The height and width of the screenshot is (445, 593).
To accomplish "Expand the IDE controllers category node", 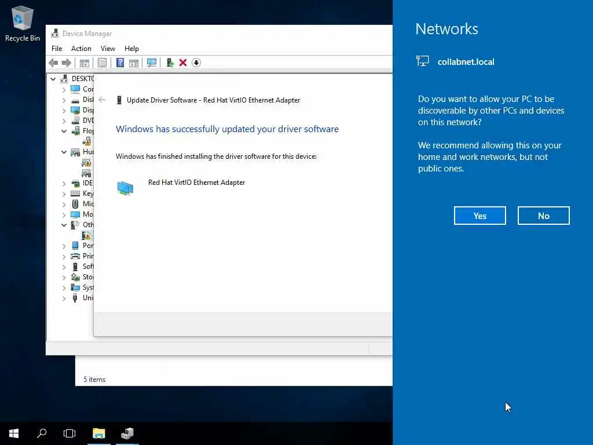I will point(64,184).
